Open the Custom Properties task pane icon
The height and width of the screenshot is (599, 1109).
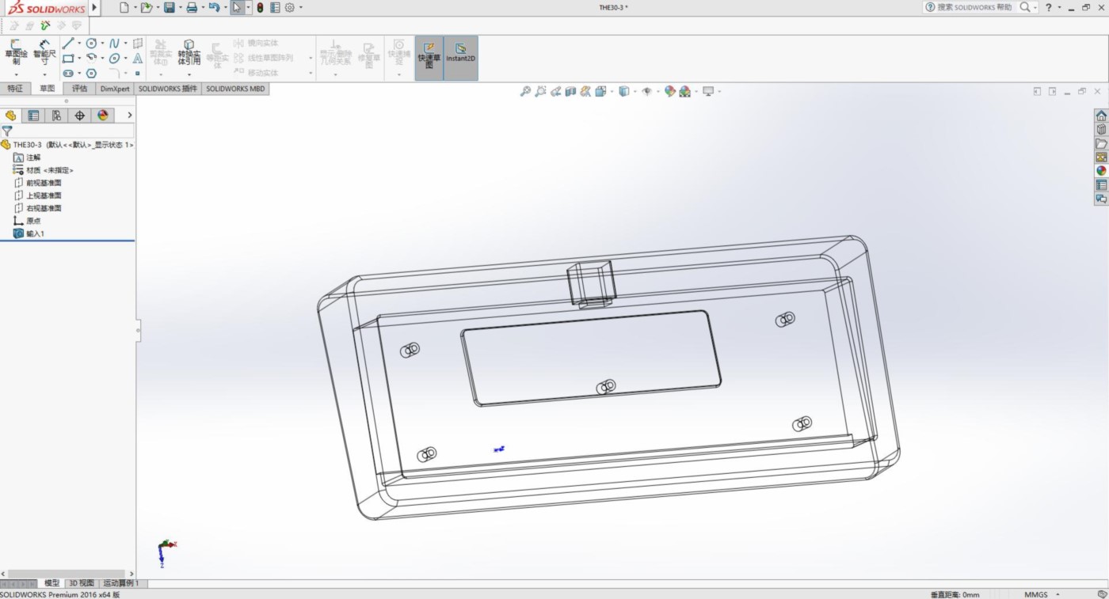pyautogui.click(x=1101, y=185)
